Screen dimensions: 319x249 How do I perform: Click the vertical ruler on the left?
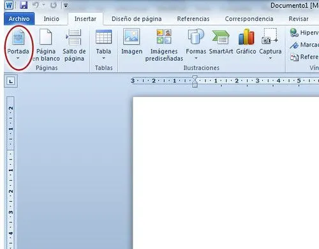tap(11, 172)
